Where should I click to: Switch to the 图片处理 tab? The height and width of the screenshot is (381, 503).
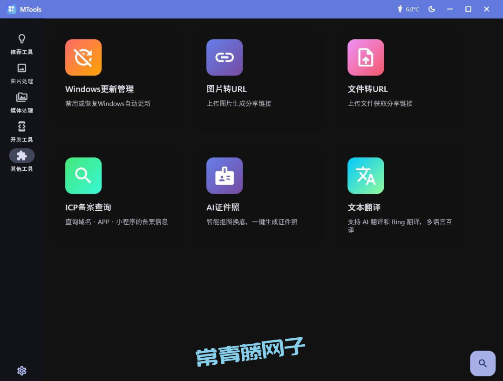click(x=22, y=74)
